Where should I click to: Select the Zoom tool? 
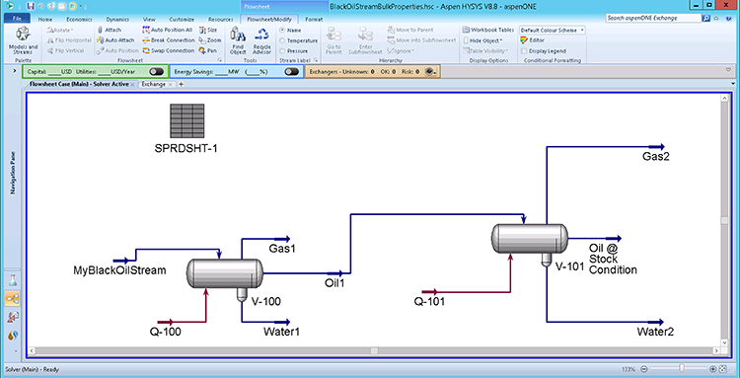[x=210, y=40]
